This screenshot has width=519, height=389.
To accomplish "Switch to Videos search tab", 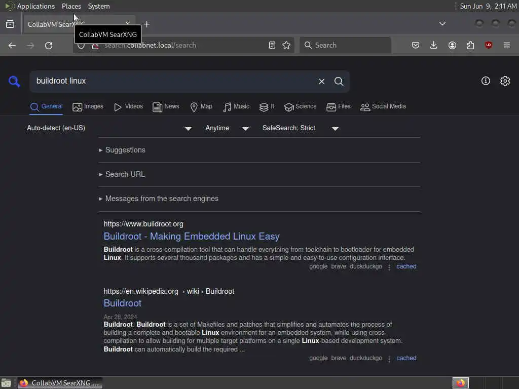I will (x=128, y=106).
